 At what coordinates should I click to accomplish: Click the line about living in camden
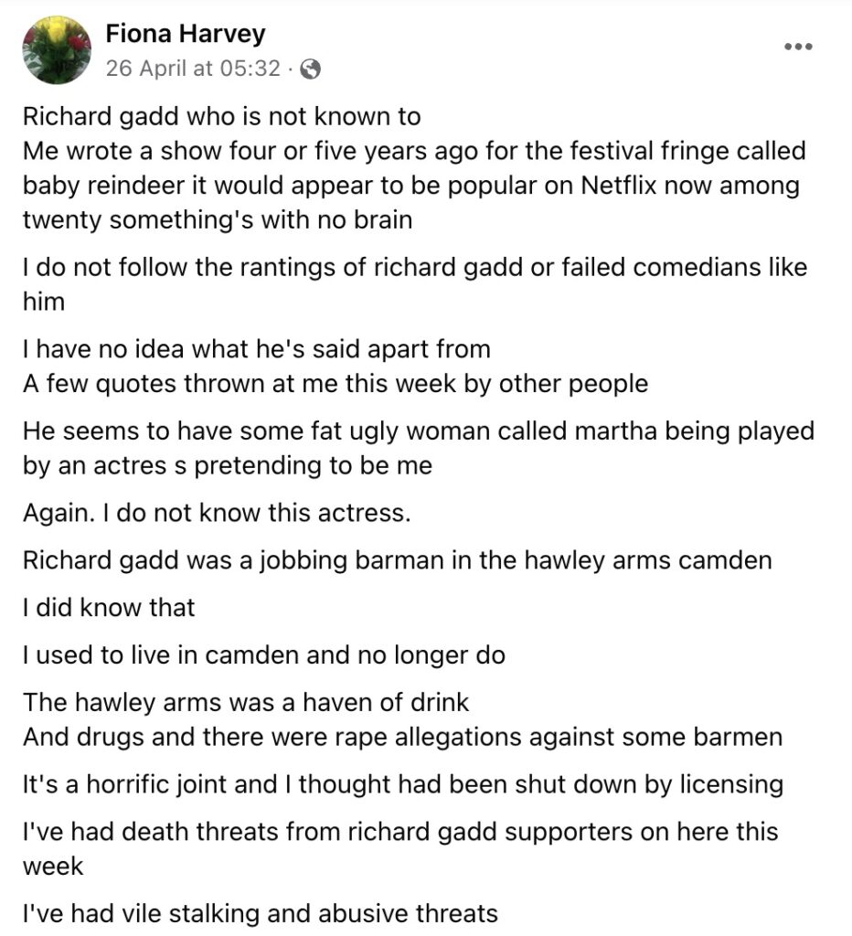[x=264, y=655]
